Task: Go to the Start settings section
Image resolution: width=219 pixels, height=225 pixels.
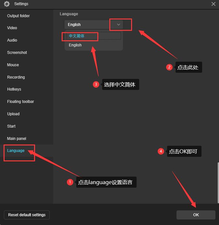Action: (x=11, y=126)
